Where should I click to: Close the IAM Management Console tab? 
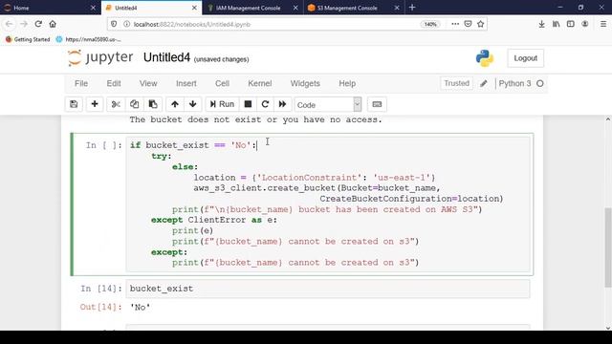[295, 8]
